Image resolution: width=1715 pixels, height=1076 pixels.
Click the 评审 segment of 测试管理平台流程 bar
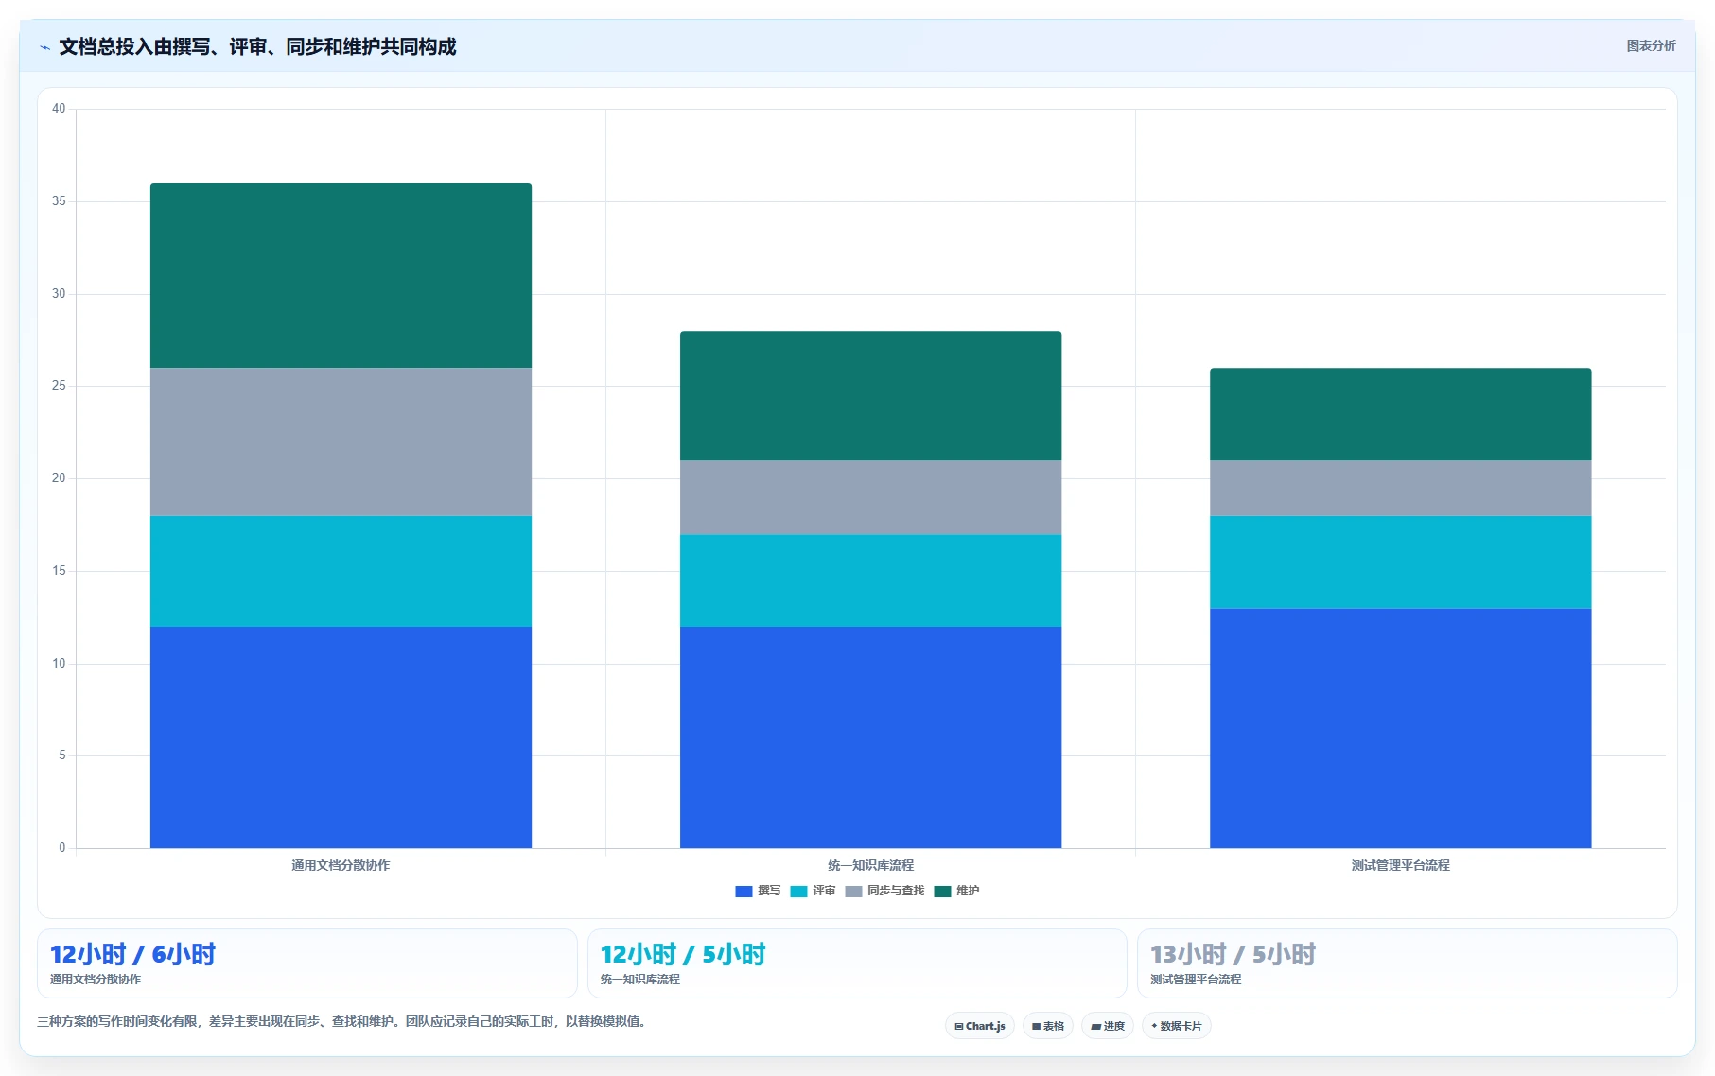click(x=1400, y=562)
